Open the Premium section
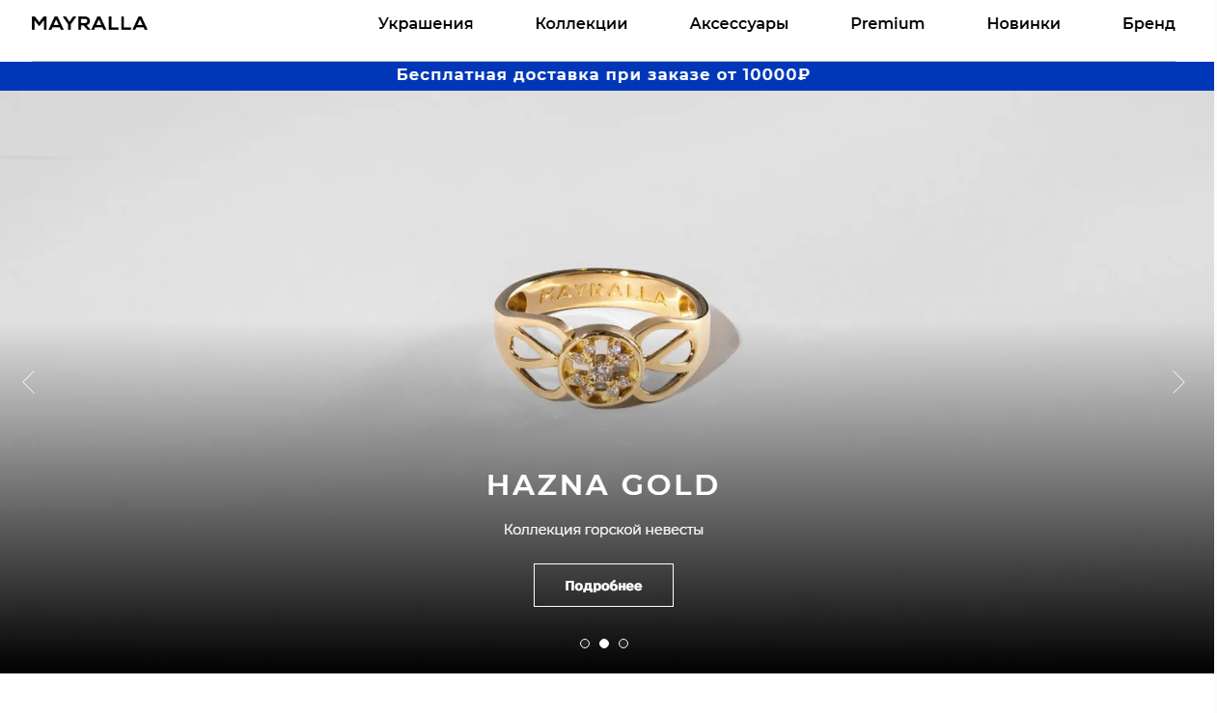This screenshot has height=713, width=1217. tap(888, 24)
